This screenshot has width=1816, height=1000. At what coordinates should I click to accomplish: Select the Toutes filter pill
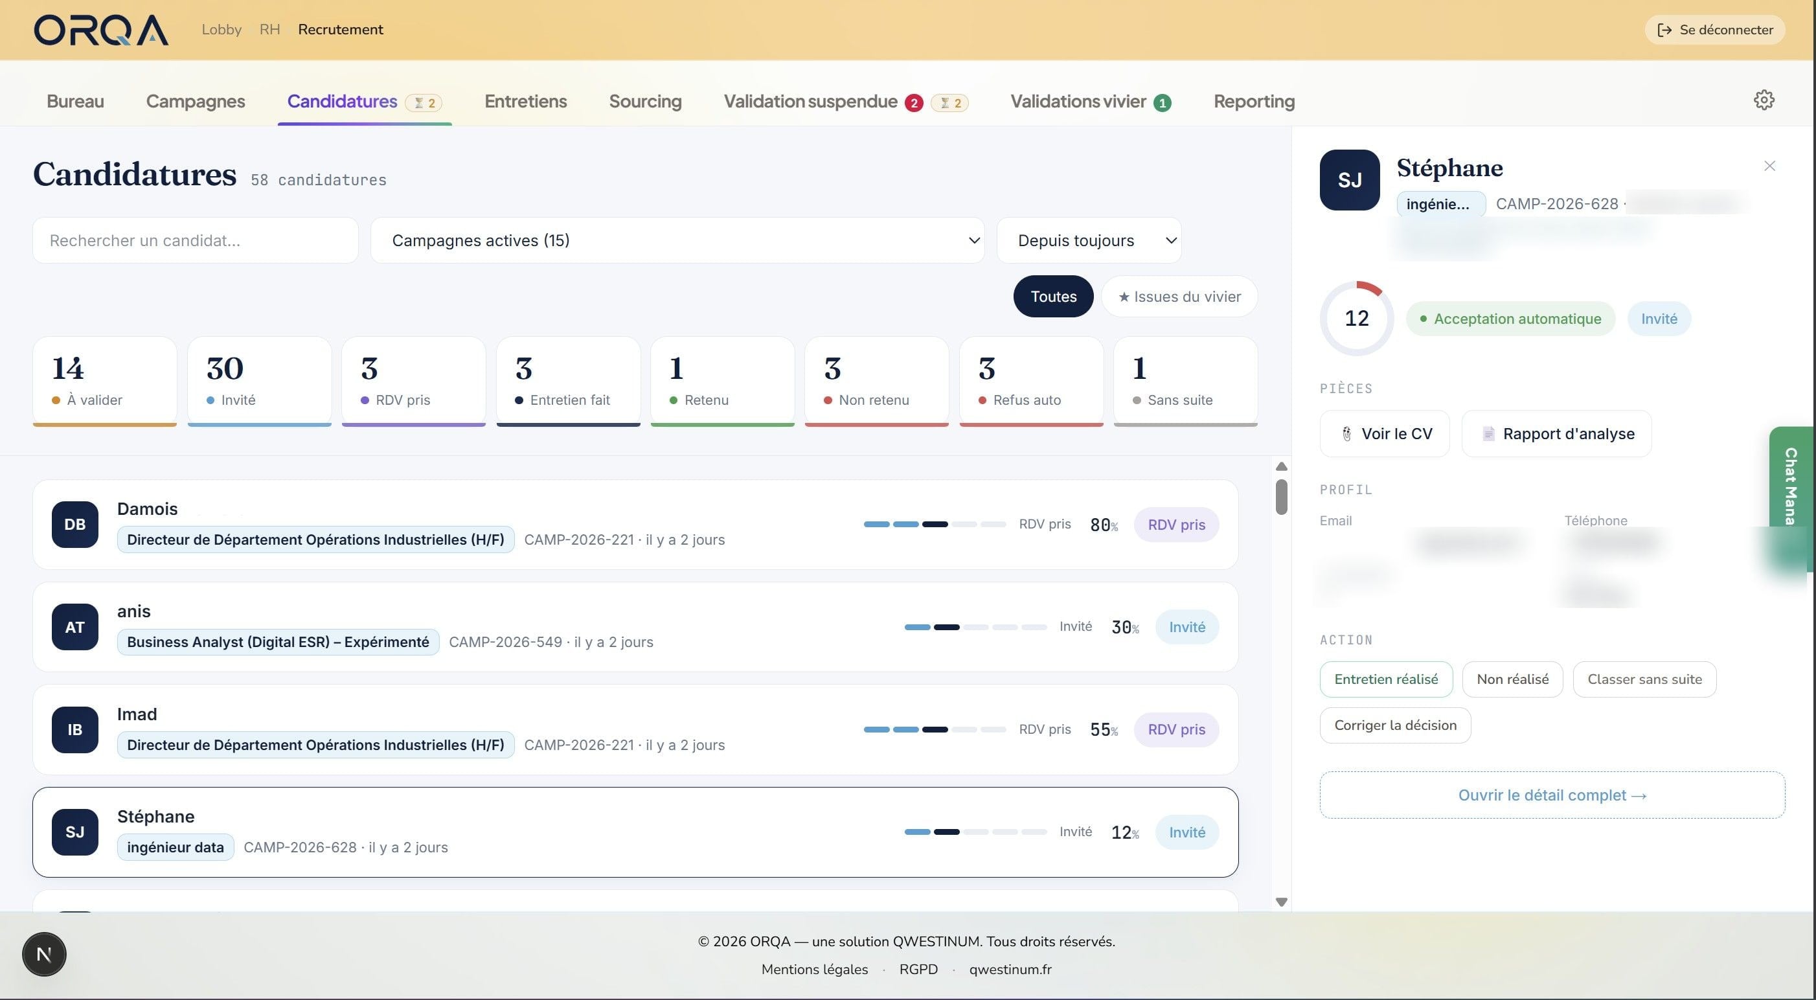(x=1053, y=296)
